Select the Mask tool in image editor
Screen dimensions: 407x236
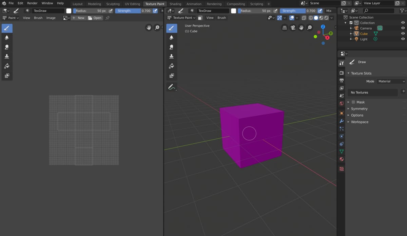(7, 76)
